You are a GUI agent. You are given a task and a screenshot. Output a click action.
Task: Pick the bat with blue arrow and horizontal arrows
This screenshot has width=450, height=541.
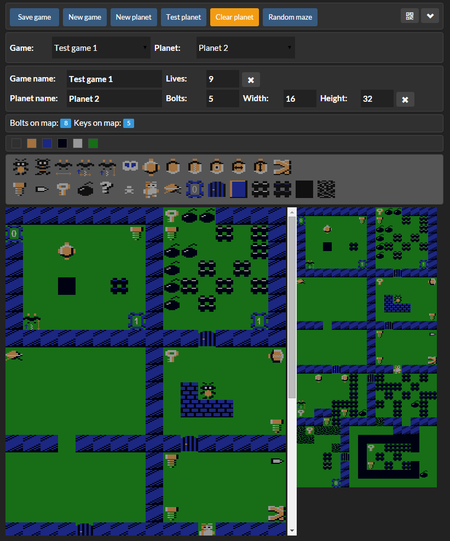click(85, 167)
